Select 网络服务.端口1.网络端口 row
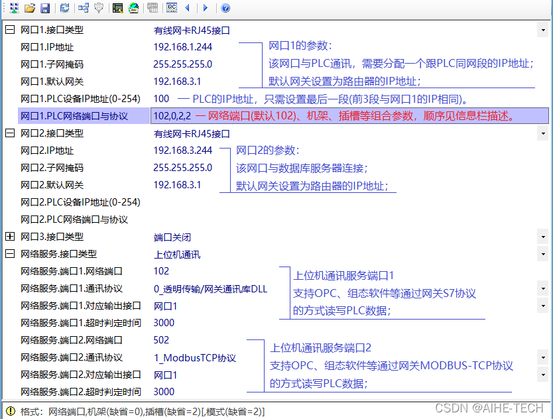This screenshot has width=553, height=419. pos(71,271)
